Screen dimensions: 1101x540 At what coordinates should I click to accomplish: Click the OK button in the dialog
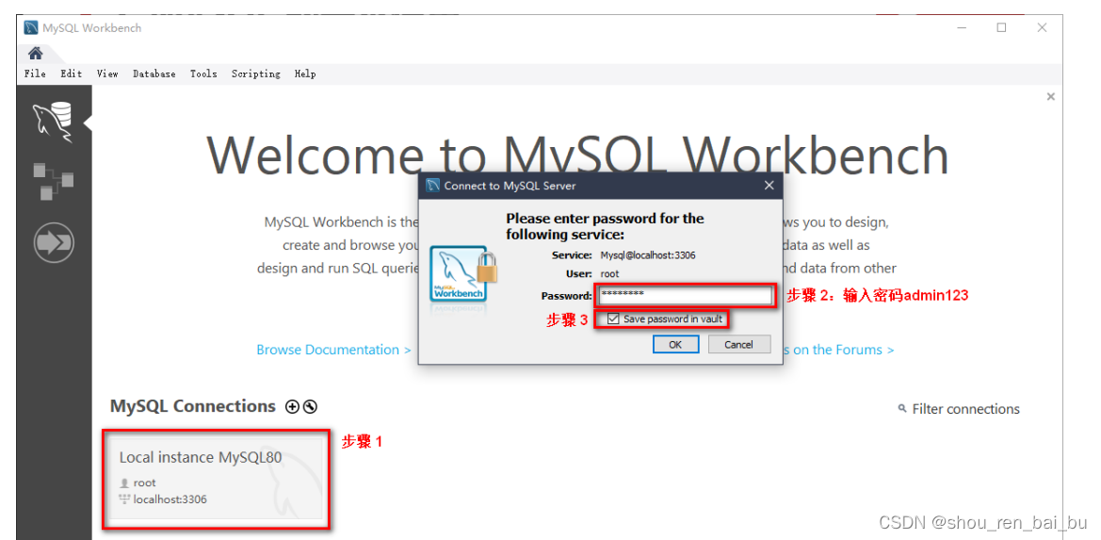pos(674,344)
